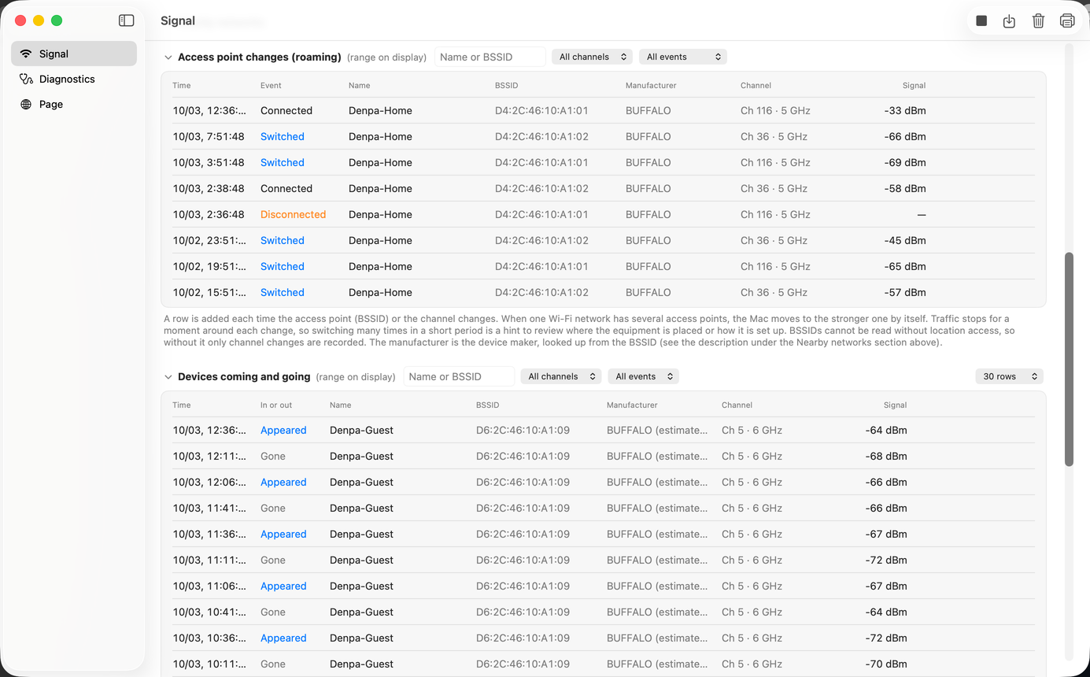Click Gone in the 10/03, 10:41 row

pyautogui.click(x=273, y=612)
